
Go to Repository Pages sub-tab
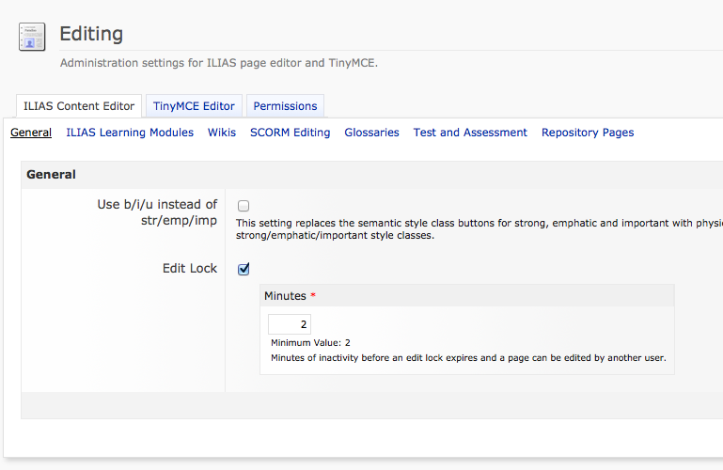[588, 133]
